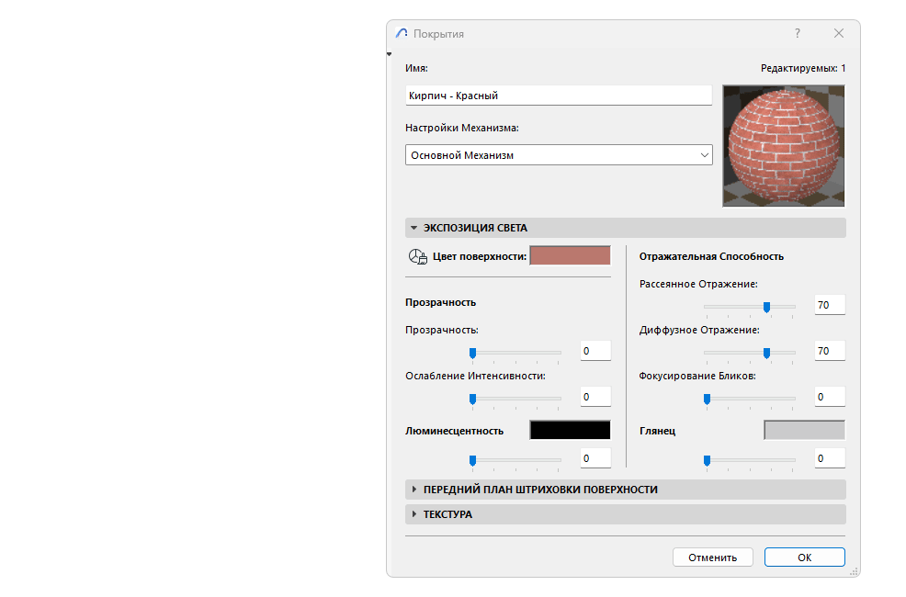This screenshot has width=906, height=597.
Task: Click the Прозрачность slider handle
Action: click(473, 352)
